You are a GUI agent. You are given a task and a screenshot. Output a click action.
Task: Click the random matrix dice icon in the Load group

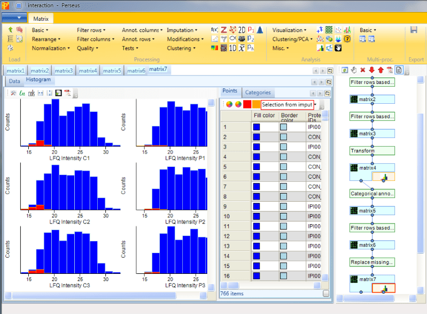10,48
